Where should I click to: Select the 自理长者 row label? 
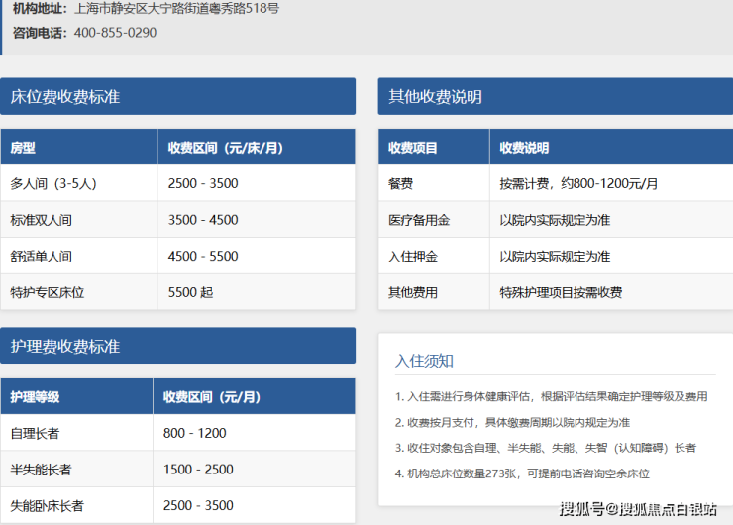pos(35,433)
